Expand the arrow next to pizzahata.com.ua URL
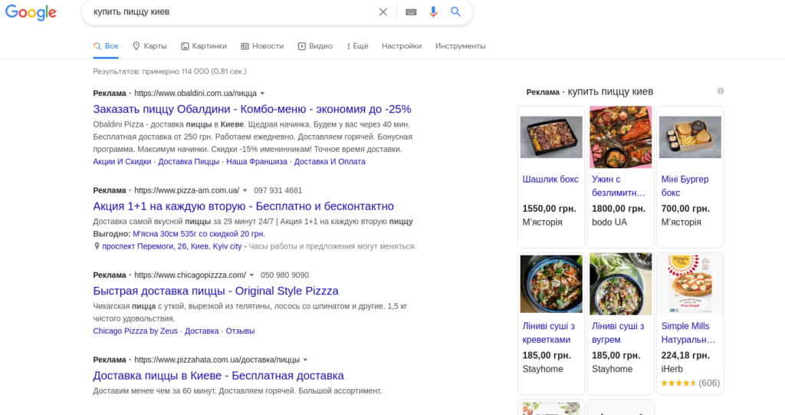785x415 pixels. pyautogui.click(x=305, y=360)
